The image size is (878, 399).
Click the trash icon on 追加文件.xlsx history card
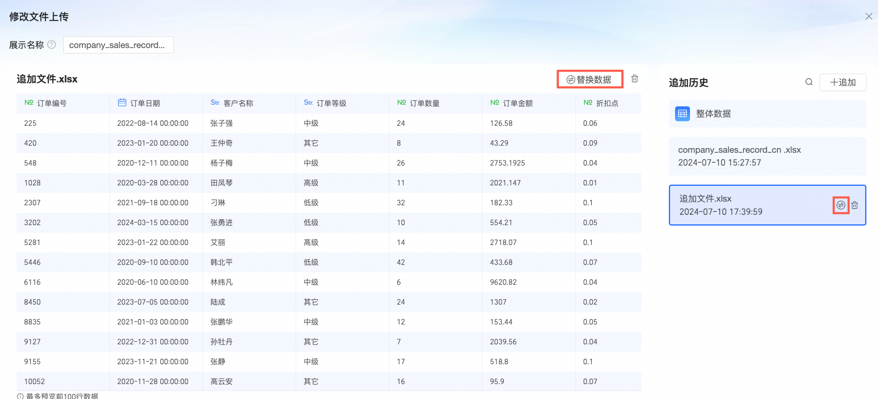(x=855, y=205)
